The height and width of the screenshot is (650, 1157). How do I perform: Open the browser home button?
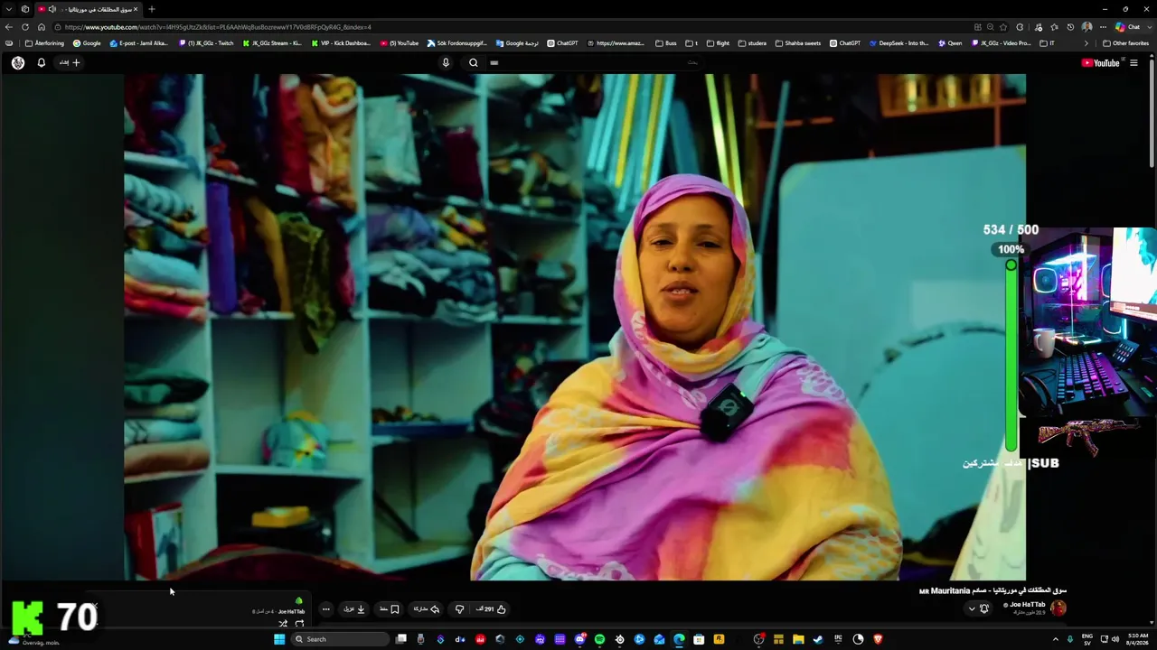(x=42, y=27)
